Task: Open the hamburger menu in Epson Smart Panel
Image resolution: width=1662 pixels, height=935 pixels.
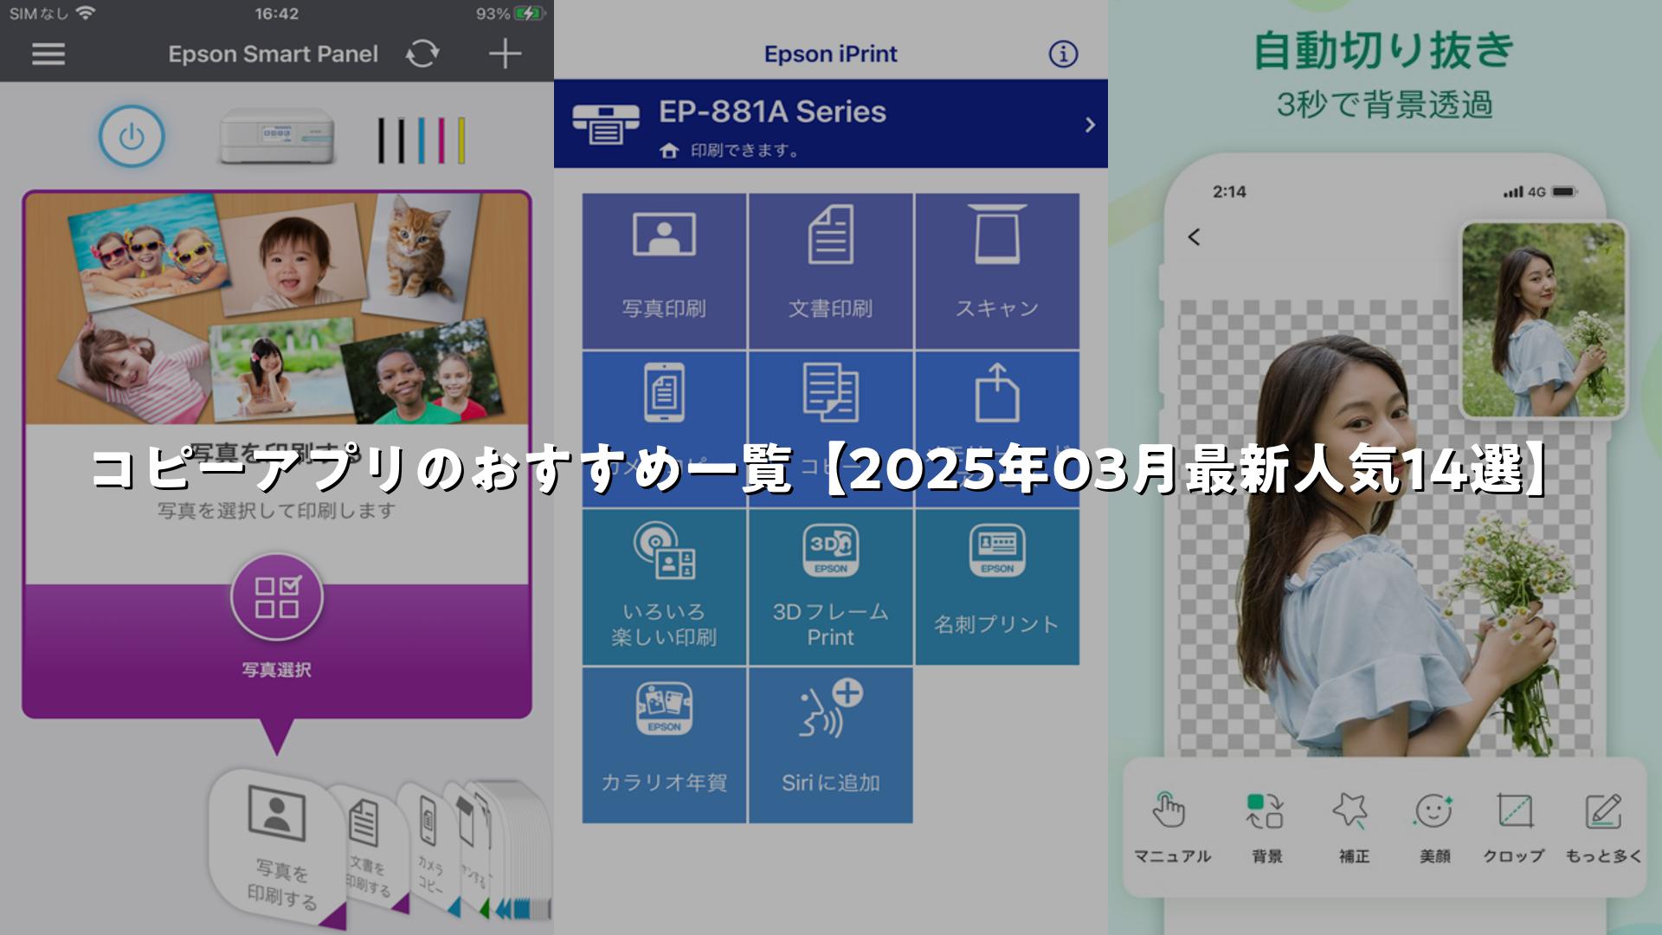Action: tap(48, 54)
